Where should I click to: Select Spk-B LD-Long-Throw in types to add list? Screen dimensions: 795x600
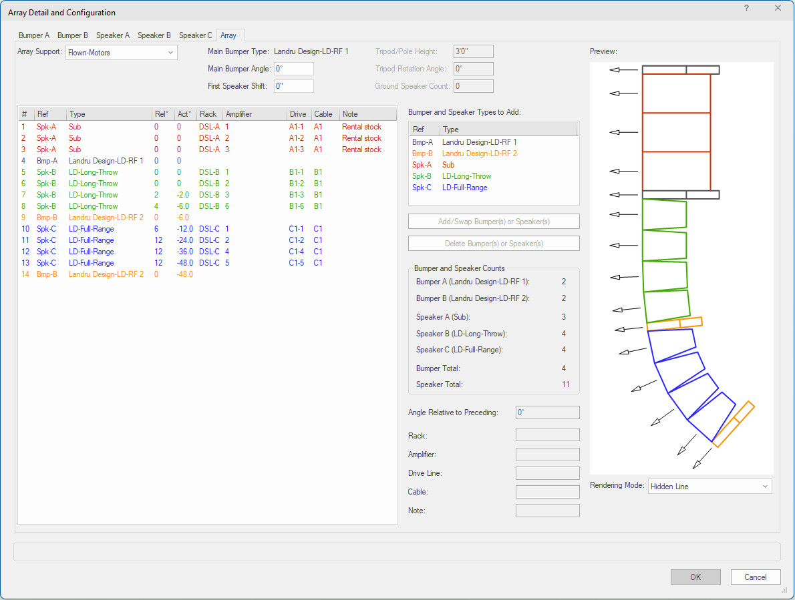(494, 176)
